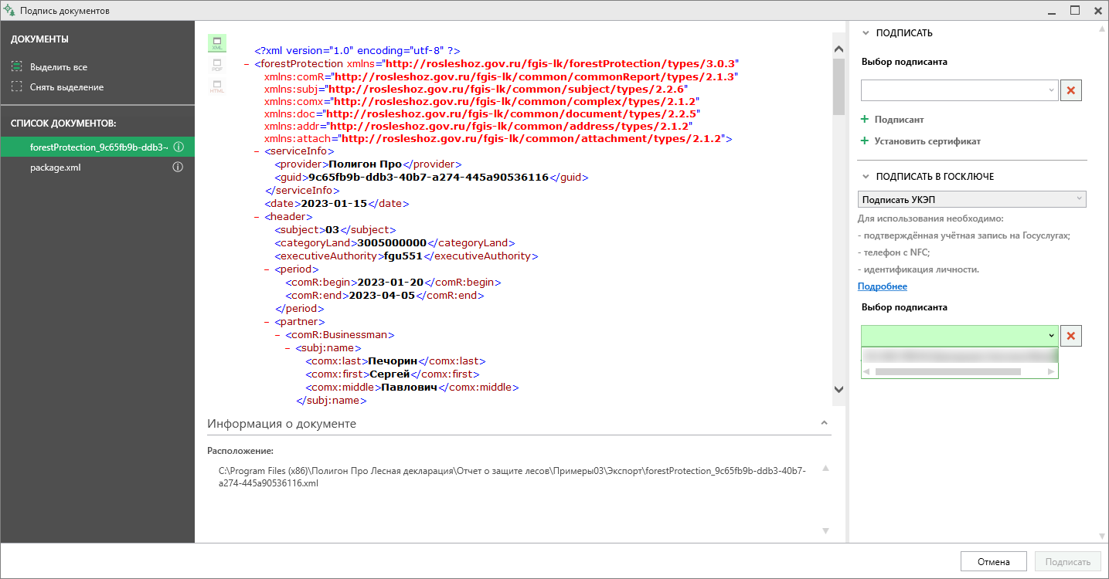Image resolution: width=1109 pixels, height=579 pixels.
Task: Collapse the serviceInfo XML node
Action: pos(257,151)
